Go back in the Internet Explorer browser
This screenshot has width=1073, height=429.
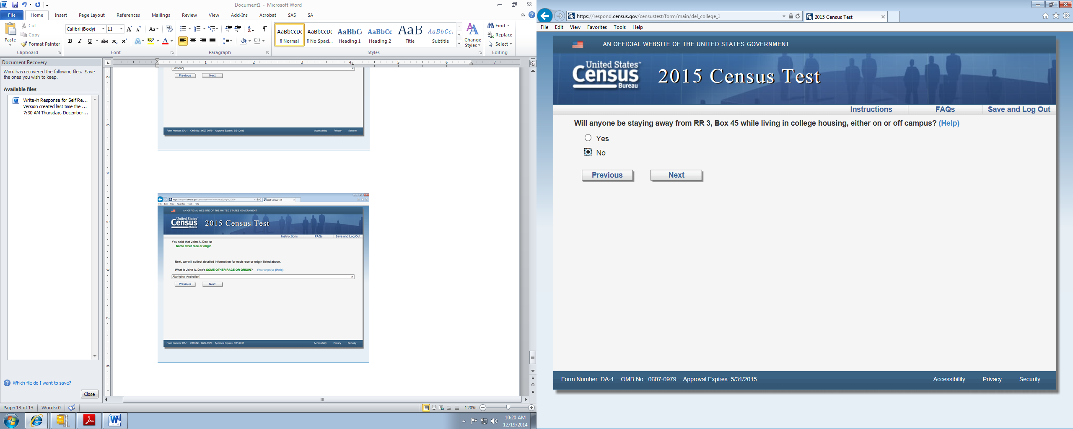[x=544, y=16]
